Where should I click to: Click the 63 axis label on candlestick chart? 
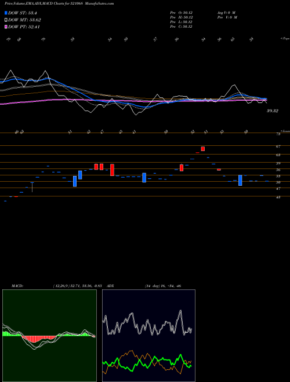pyautogui.click(x=278, y=155)
